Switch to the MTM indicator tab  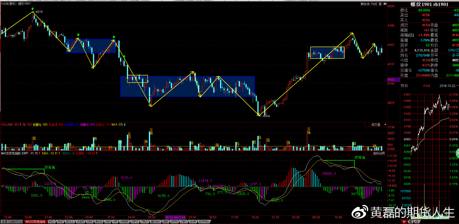coord(174,221)
